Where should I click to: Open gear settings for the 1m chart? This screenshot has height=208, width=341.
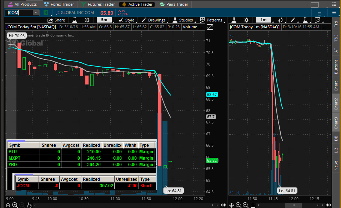tap(246, 20)
